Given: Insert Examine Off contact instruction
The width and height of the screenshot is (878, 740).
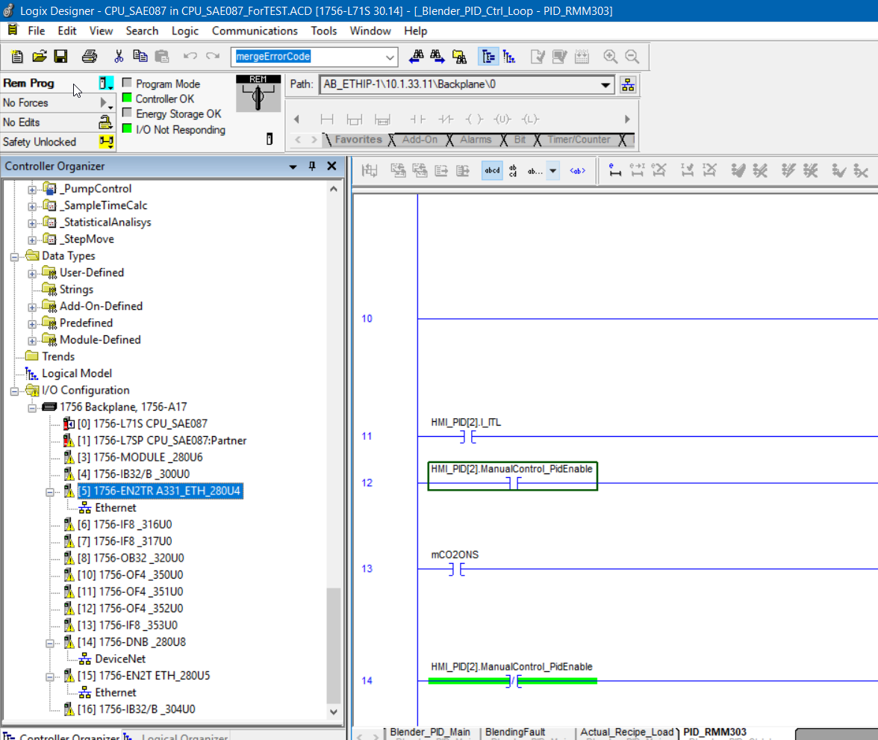Looking at the screenshot, I should click(x=446, y=119).
